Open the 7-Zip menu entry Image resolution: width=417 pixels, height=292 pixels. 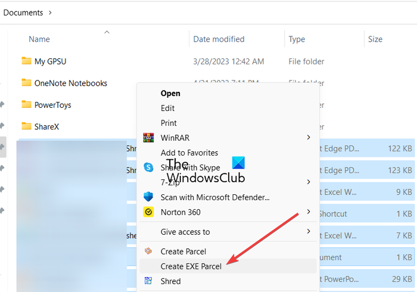(x=170, y=182)
